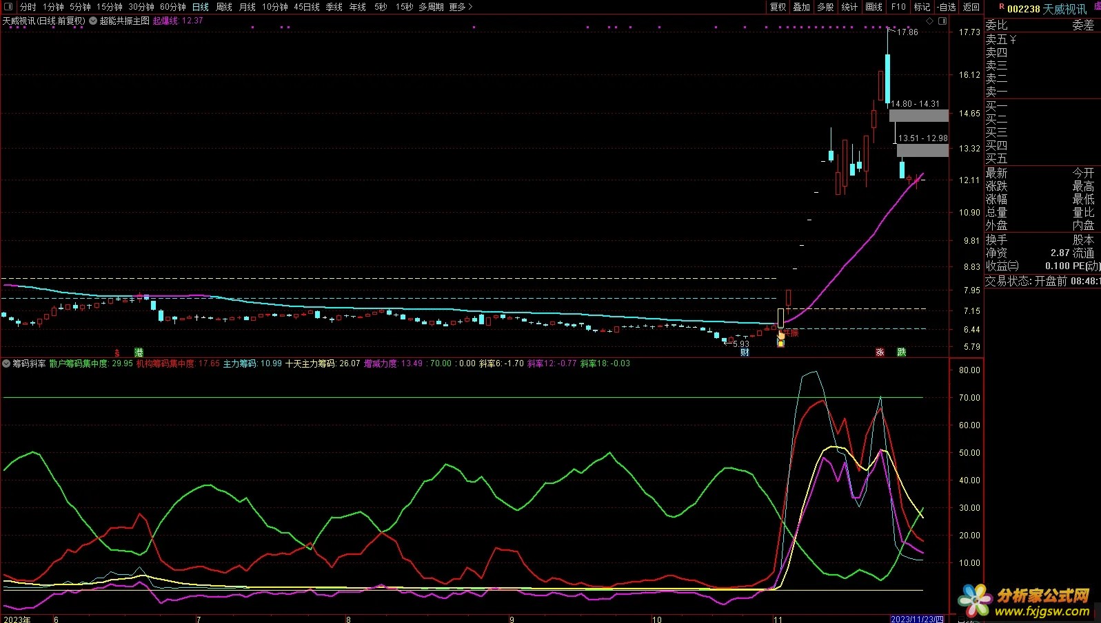The image size is (1101, 623).
Task: Click the red 涨 marker icon
Action: point(880,352)
